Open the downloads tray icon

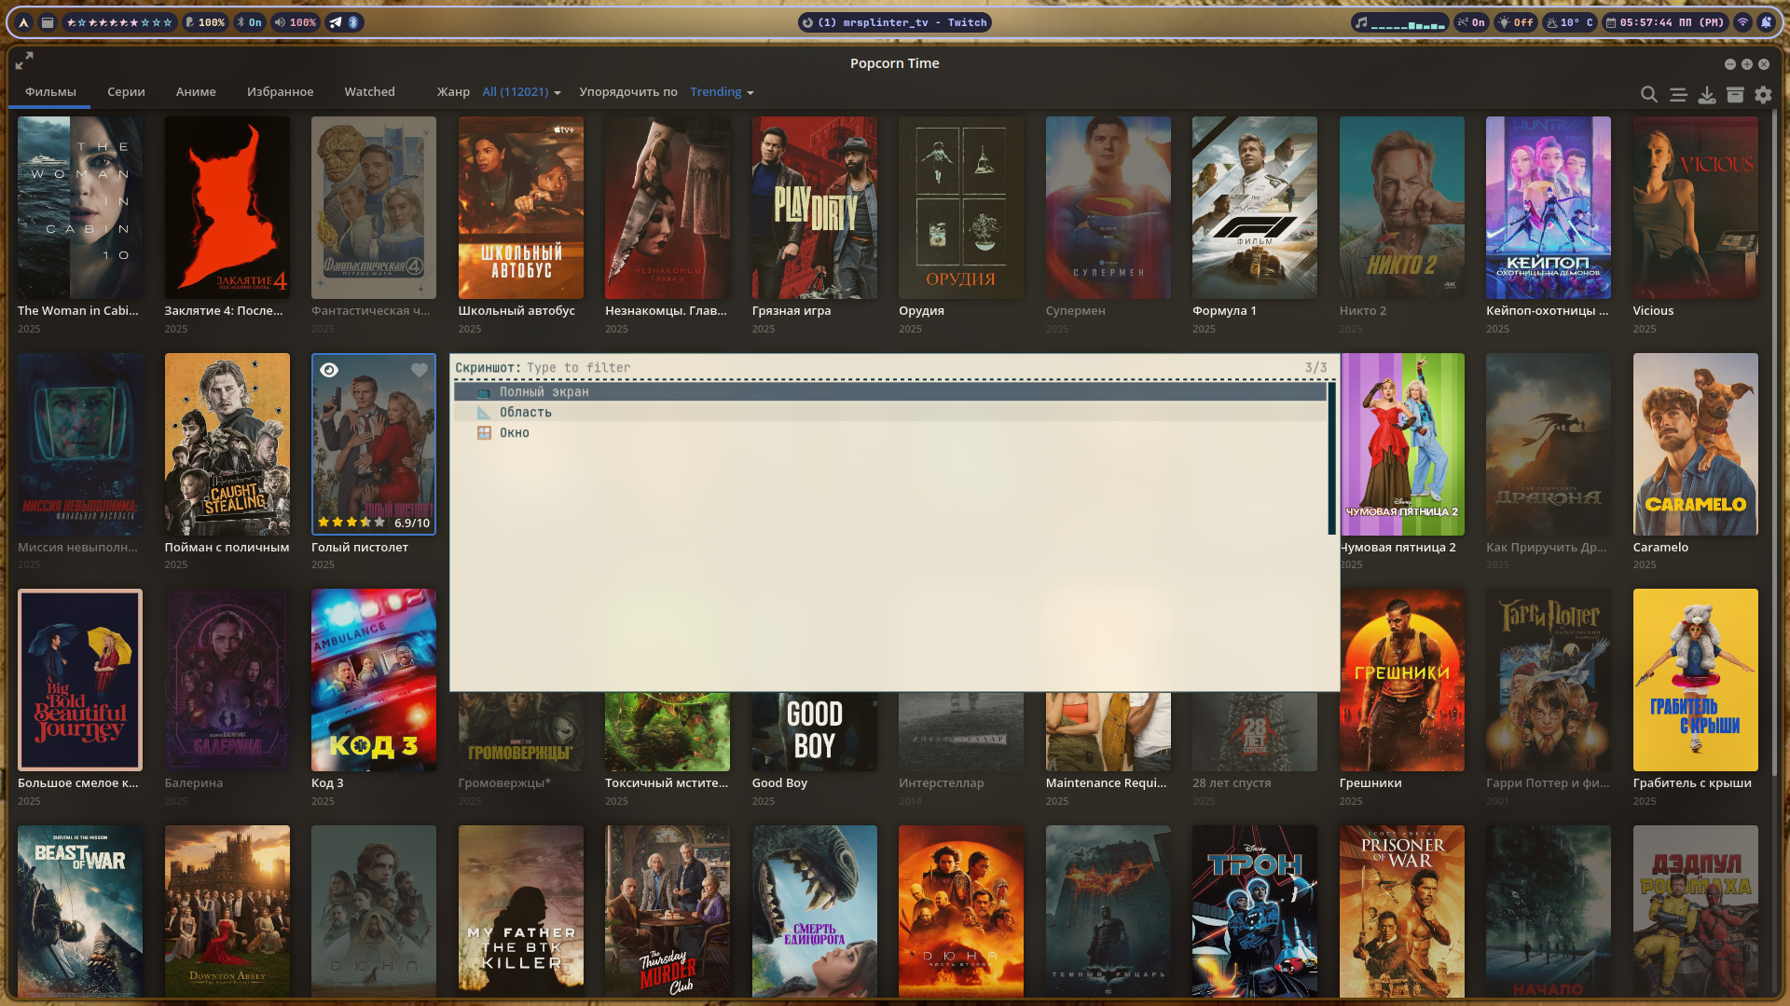pos(1706,94)
